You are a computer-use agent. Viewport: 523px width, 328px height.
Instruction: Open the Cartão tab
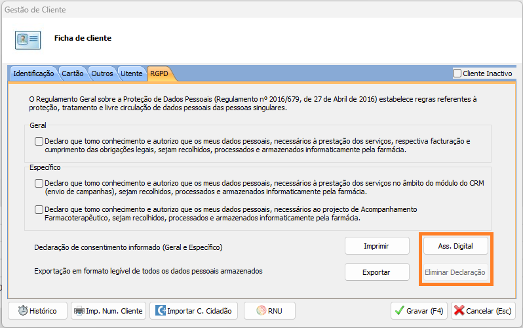click(72, 73)
